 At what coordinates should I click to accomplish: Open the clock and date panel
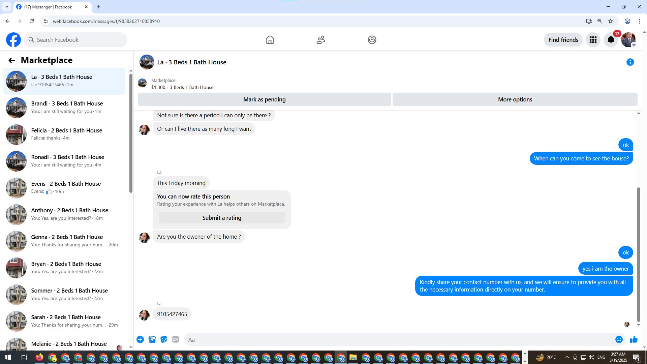[618, 357]
